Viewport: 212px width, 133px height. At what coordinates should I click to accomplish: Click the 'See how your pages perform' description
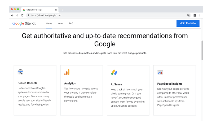[173, 97]
